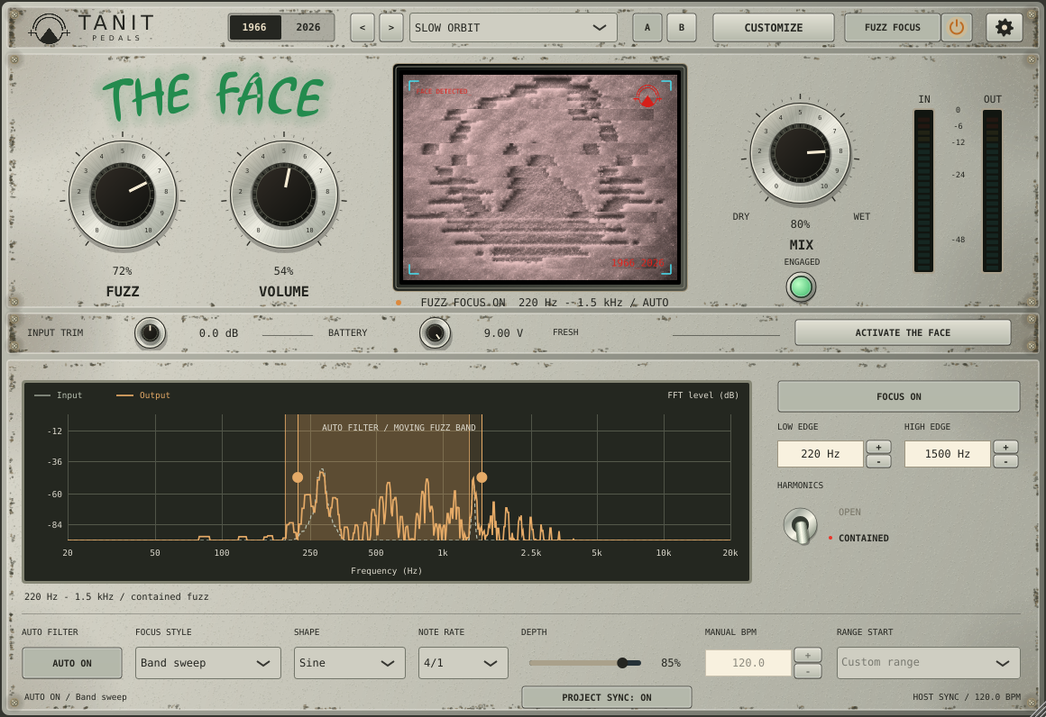Screen dimensions: 1046x717
Task: Flip the Harmonics toggle switch
Action: coord(801,525)
